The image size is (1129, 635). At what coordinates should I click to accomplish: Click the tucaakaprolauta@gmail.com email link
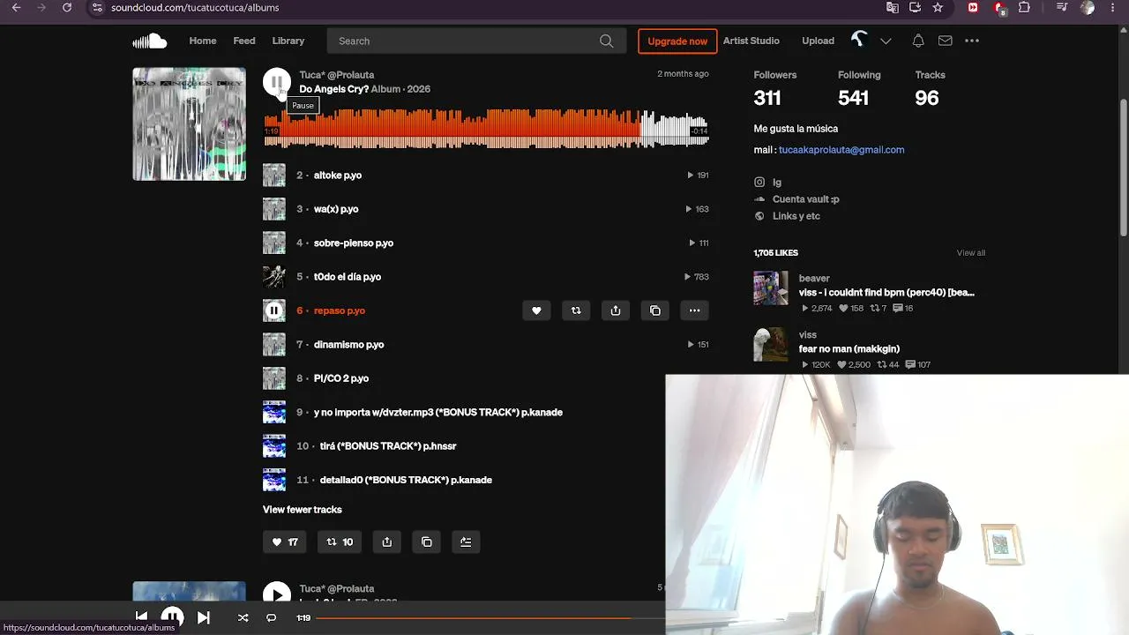[x=841, y=150]
